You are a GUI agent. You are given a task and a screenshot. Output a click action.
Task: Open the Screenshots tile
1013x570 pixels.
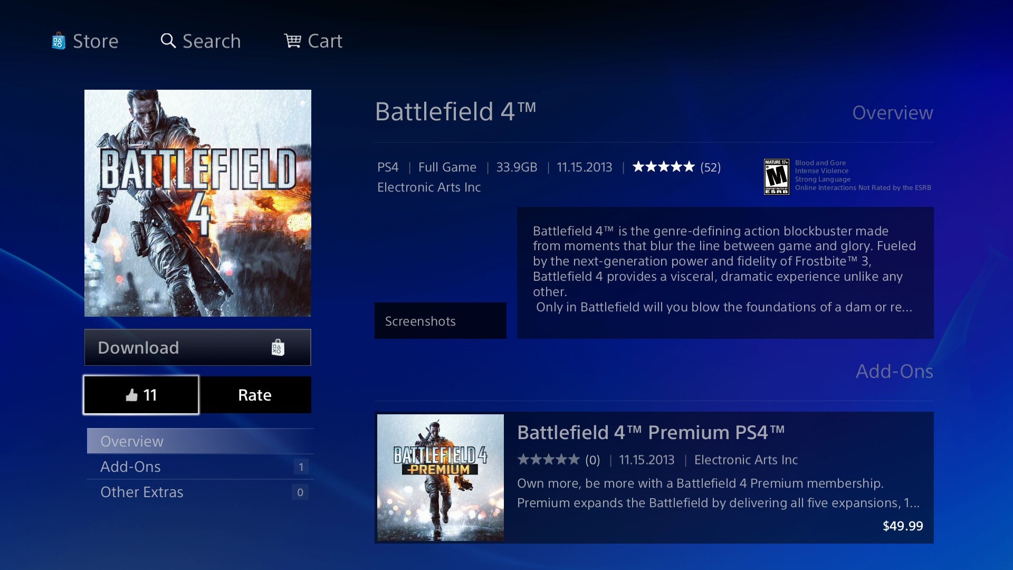(x=440, y=321)
